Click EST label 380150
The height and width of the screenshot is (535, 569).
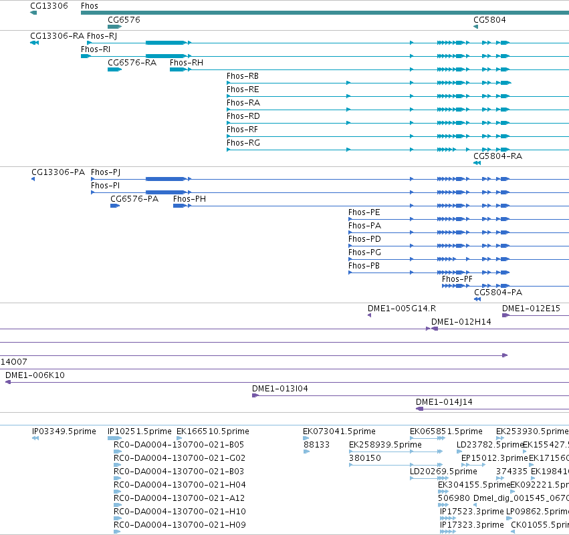(365, 458)
